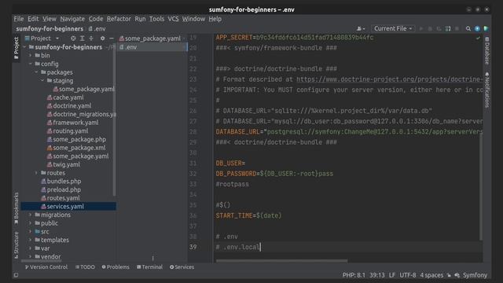Open the Terminal tool window

(149, 267)
